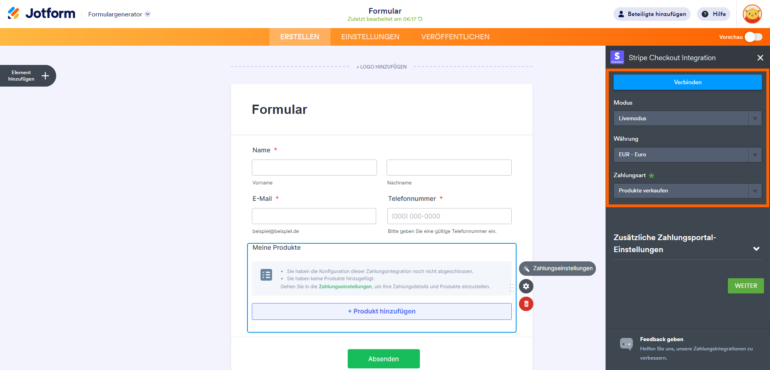Open the user avatar profile menu
The image size is (770, 370).
(752, 14)
